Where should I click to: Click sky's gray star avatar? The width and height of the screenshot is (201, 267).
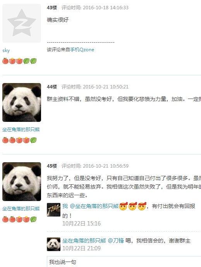click(x=22, y=23)
